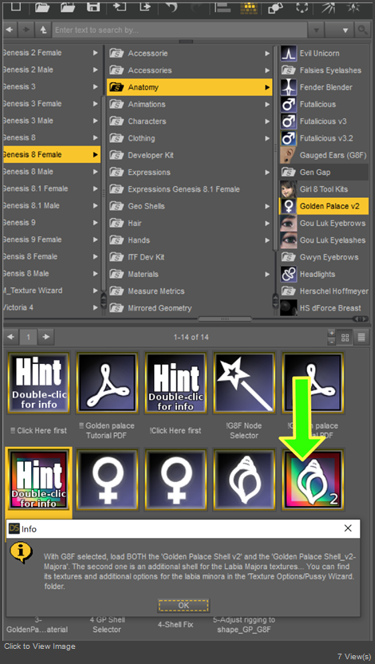Image resolution: width=375 pixels, height=664 pixels.
Task: Click the Save floppy disk toolbar icon
Action: point(93,6)
